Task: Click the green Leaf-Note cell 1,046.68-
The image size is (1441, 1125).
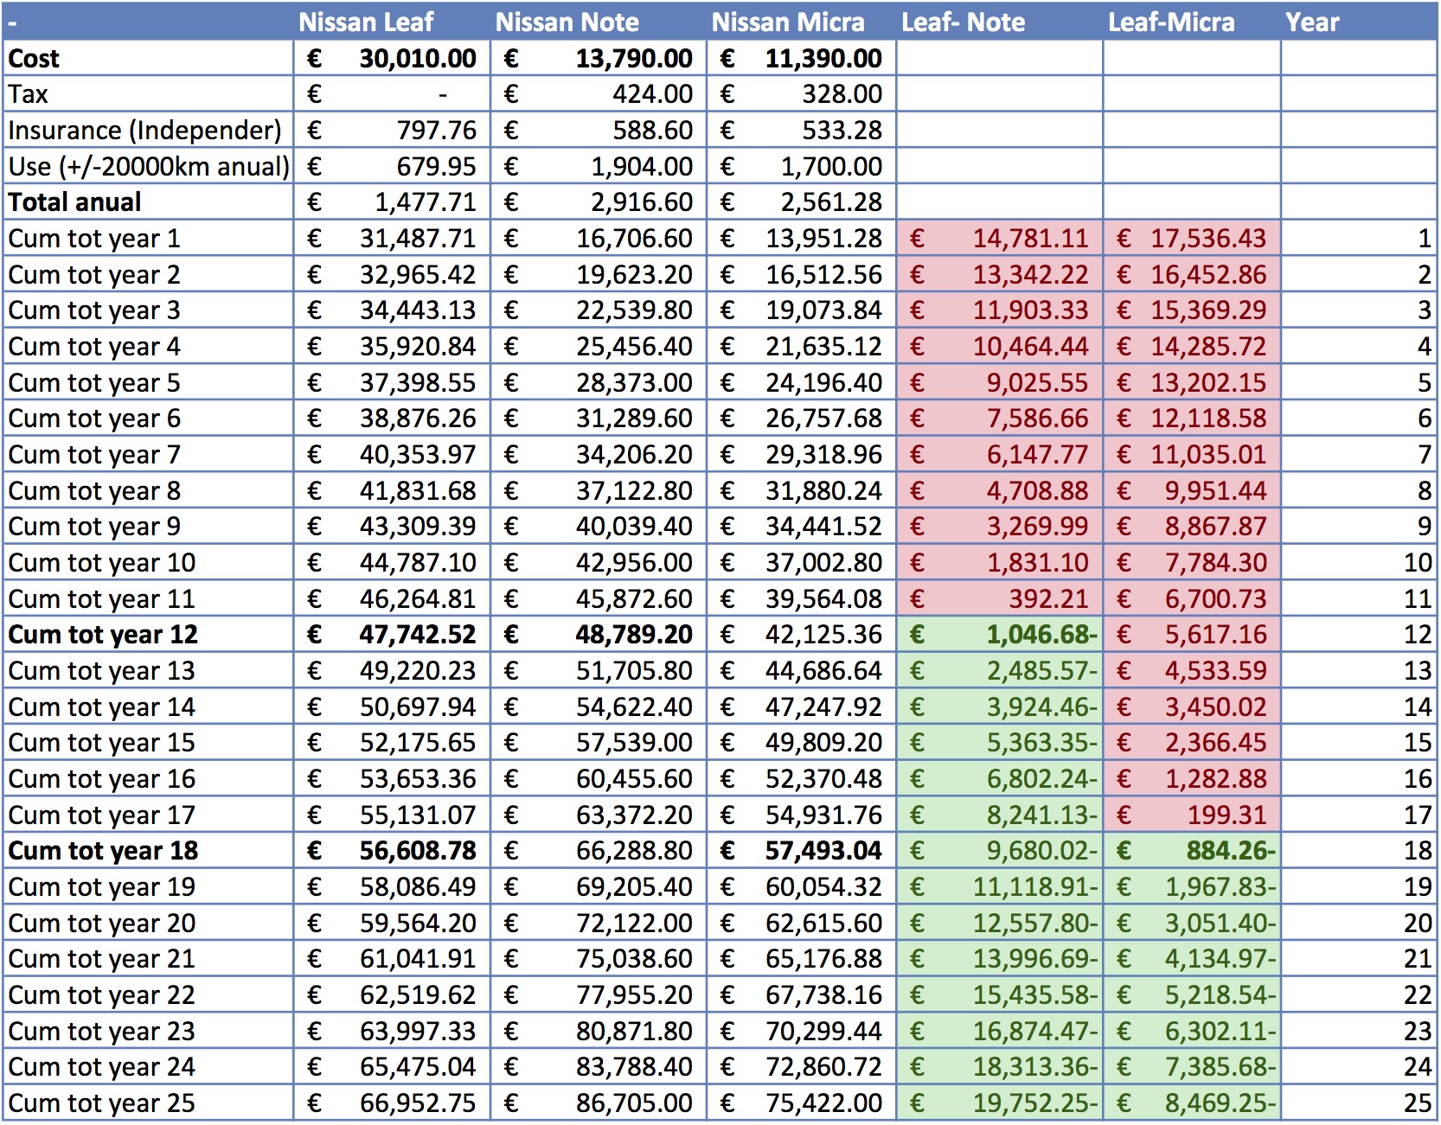Action: coord(1041,636)
